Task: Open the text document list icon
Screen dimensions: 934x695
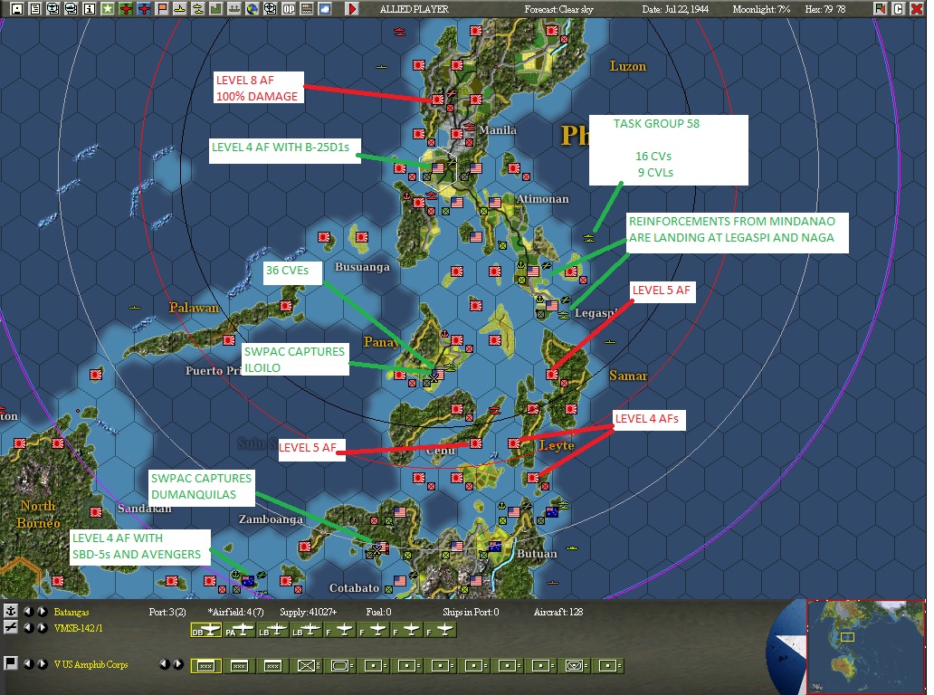Action: [35, 8]
